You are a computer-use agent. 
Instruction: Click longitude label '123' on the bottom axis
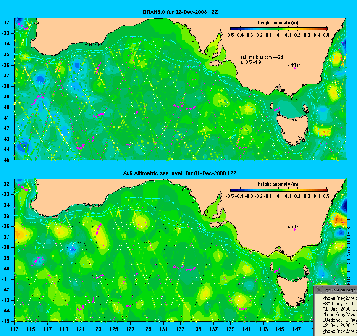click(97, 329)
